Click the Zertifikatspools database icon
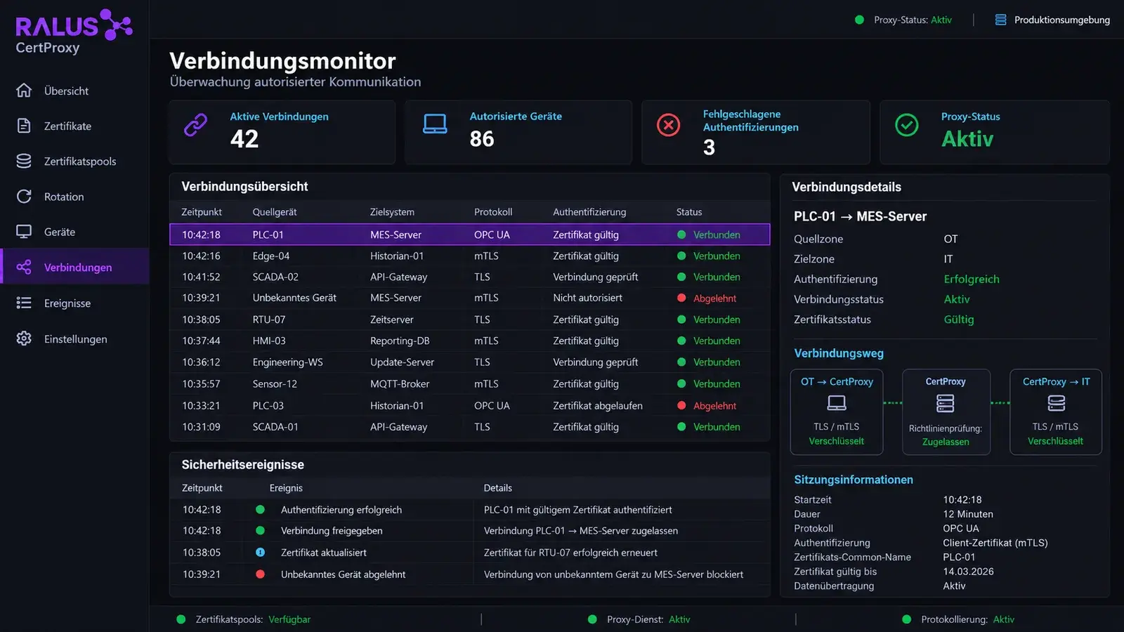Viewport: 1124px width, 632px height. (x=24, y=161)
